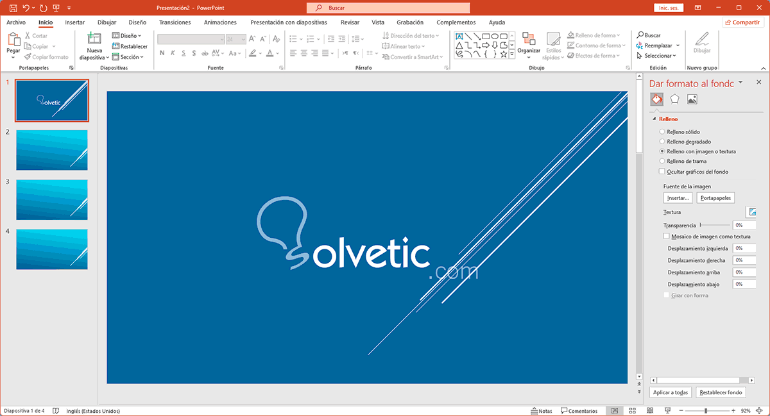Switch to slide sorter view
Screen dimensions: 770x416
(632, 411)
